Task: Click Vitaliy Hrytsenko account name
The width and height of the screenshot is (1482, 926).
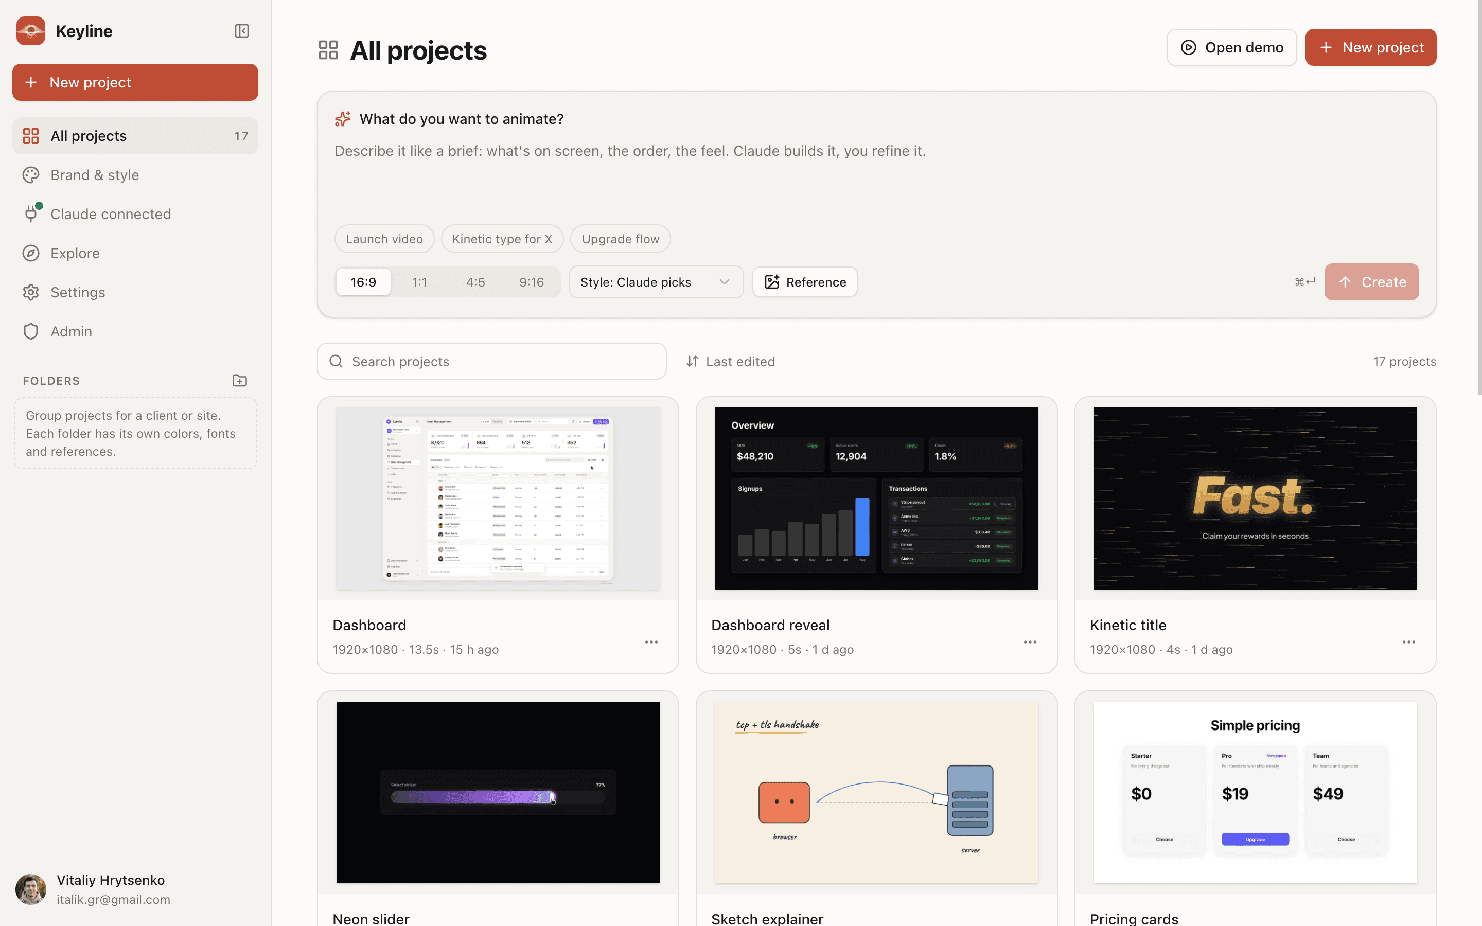Action: 111,880
